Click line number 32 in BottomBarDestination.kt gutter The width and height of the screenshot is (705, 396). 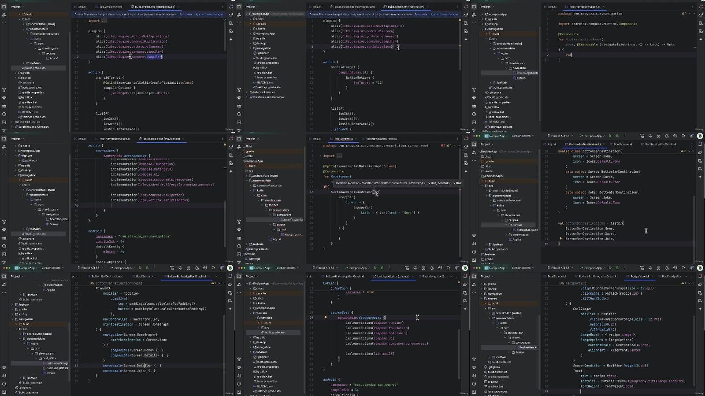tap(546, 244)
